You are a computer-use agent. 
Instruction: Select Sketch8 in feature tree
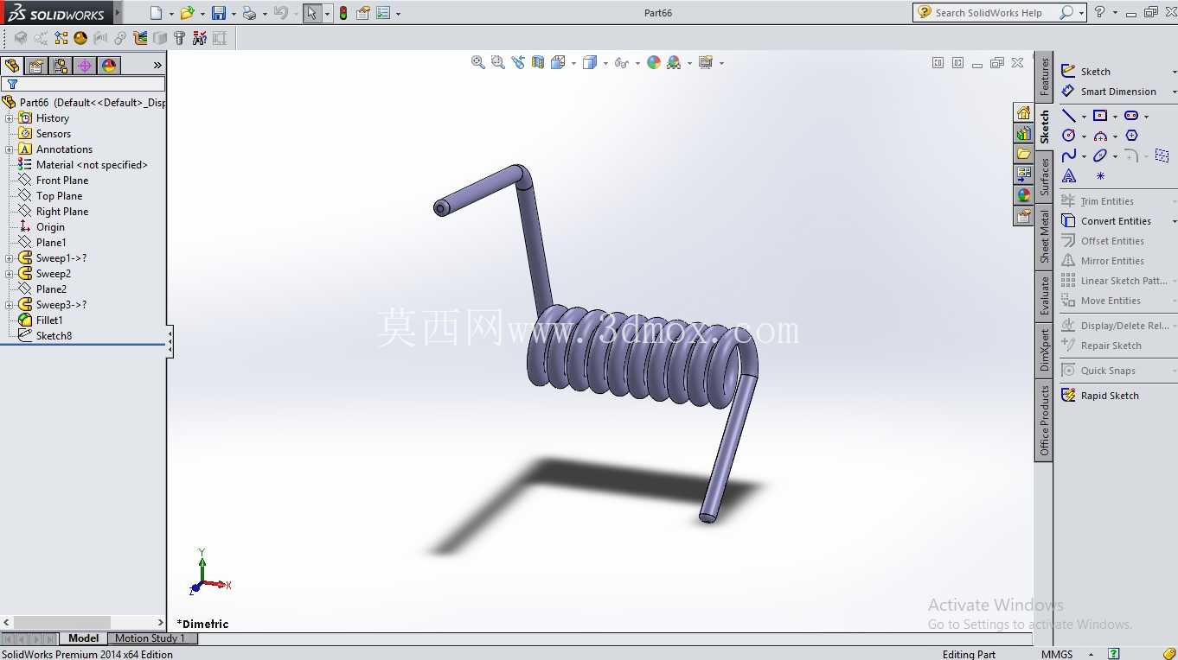click(54, 336)
